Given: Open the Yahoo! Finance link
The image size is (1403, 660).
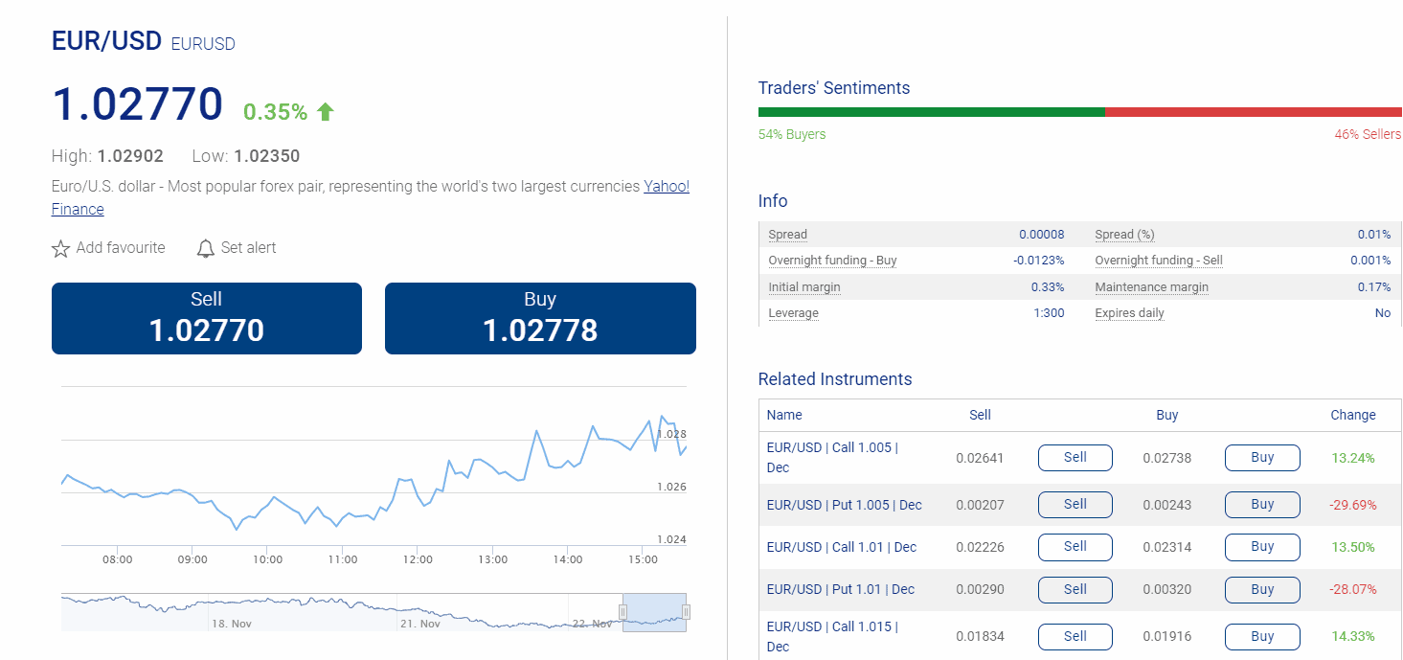Looking at the screenshot, I should pyautogui.click(x=666, y=187).
